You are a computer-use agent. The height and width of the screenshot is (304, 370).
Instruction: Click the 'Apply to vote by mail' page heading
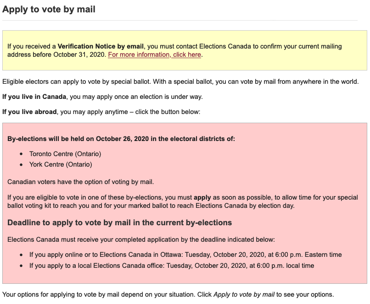click(49, 9)
